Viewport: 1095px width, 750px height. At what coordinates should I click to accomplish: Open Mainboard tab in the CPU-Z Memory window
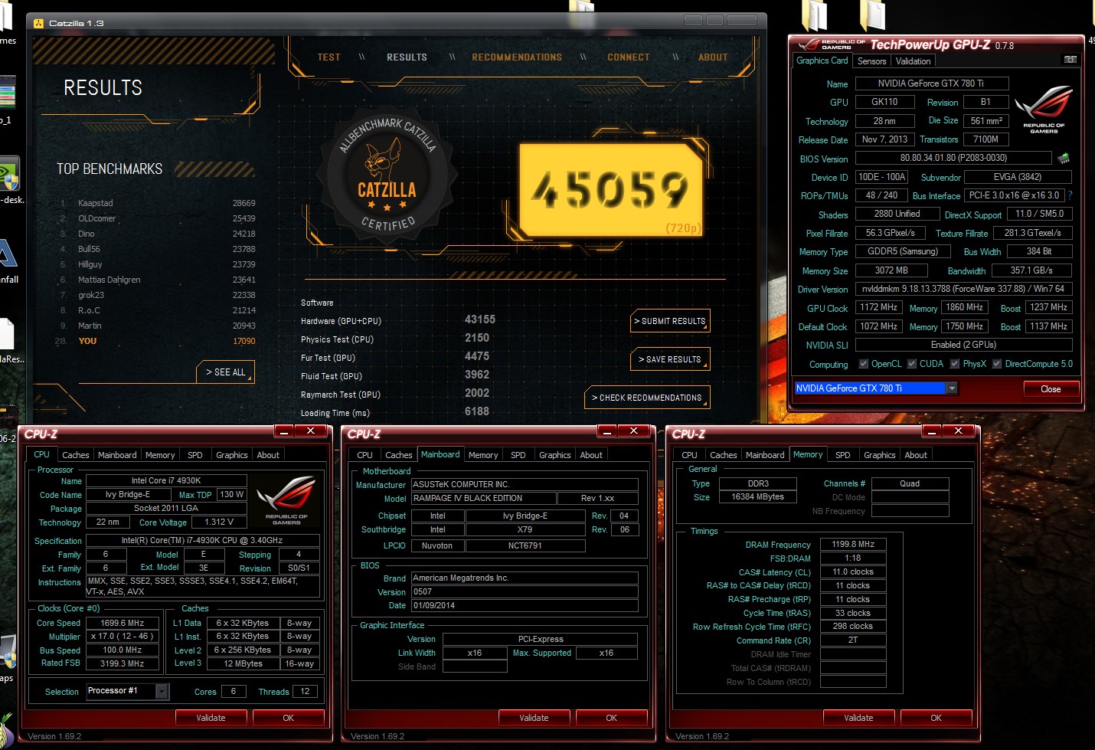coord(765,455)
